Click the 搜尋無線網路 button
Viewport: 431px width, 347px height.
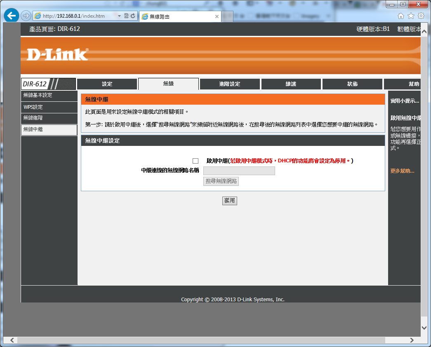coord(221,181)
